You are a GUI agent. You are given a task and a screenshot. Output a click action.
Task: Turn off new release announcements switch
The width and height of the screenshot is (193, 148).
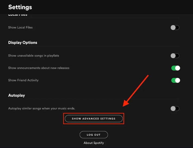(176, 68)
